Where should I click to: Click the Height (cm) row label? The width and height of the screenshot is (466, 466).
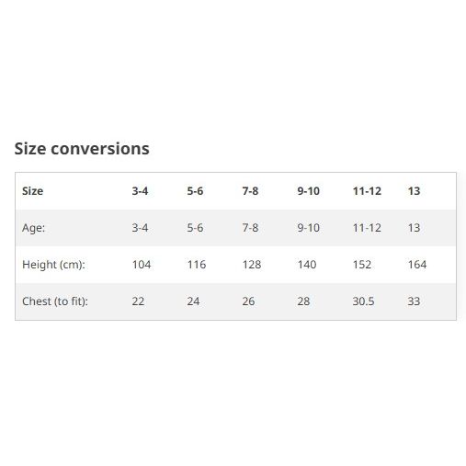[x=53, y=265]
